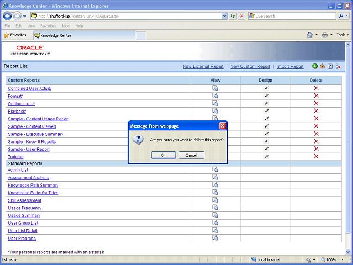
Task: Click the page scrollbar down arrow
Action: pyautogui.click(x=348, y=252)
